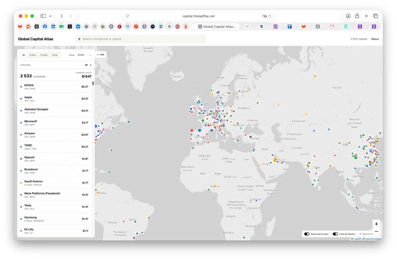Show tab overview

click(375, 16)
